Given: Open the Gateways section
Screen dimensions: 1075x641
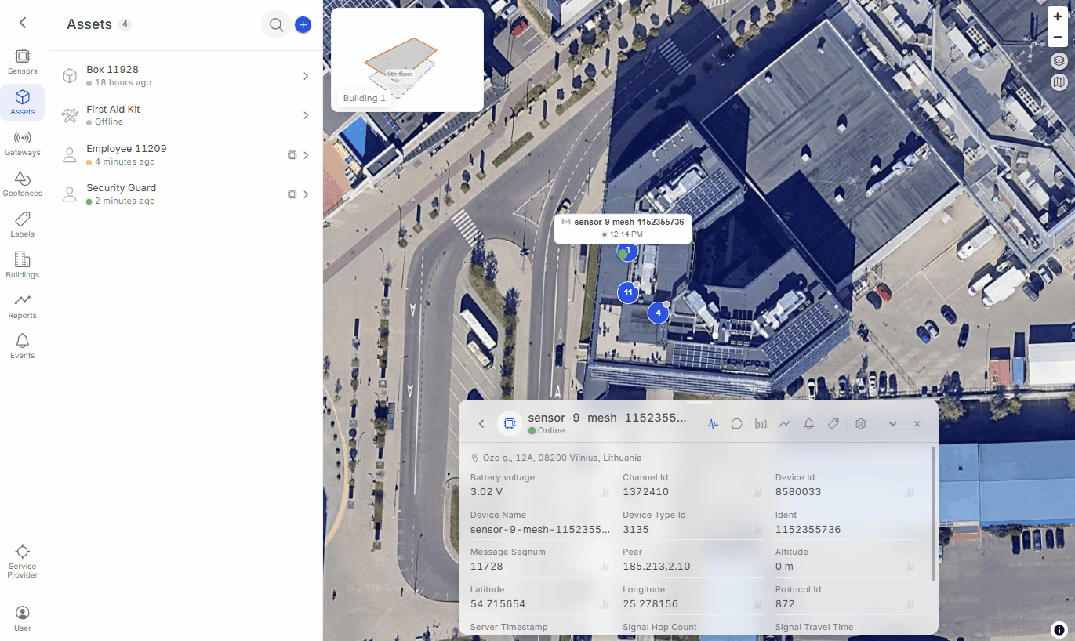Looking at the screenshot, I should coord(23,143).
